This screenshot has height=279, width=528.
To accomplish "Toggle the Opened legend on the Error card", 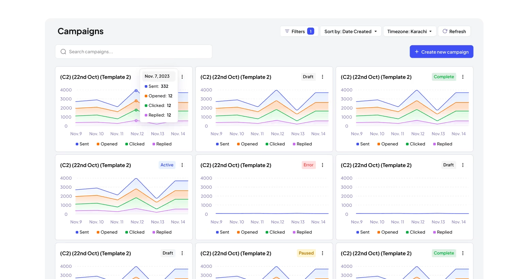I will pos(247,232).
